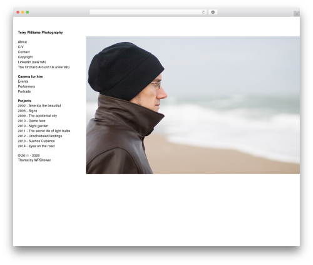Click the browser reload icon
The width and height of the screenshot is (313, 265).
(203, 12)
